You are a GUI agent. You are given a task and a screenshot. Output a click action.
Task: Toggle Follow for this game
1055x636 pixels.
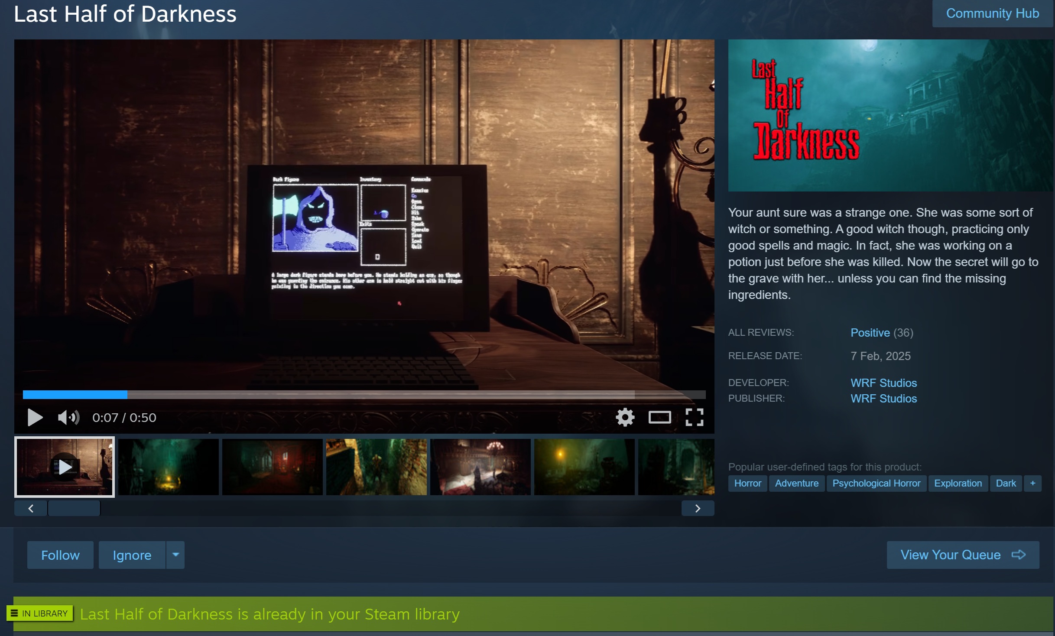(60, 555)
